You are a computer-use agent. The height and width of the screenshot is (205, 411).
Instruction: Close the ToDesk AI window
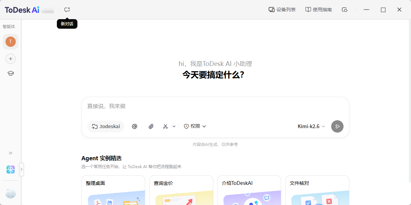(399, 10)
